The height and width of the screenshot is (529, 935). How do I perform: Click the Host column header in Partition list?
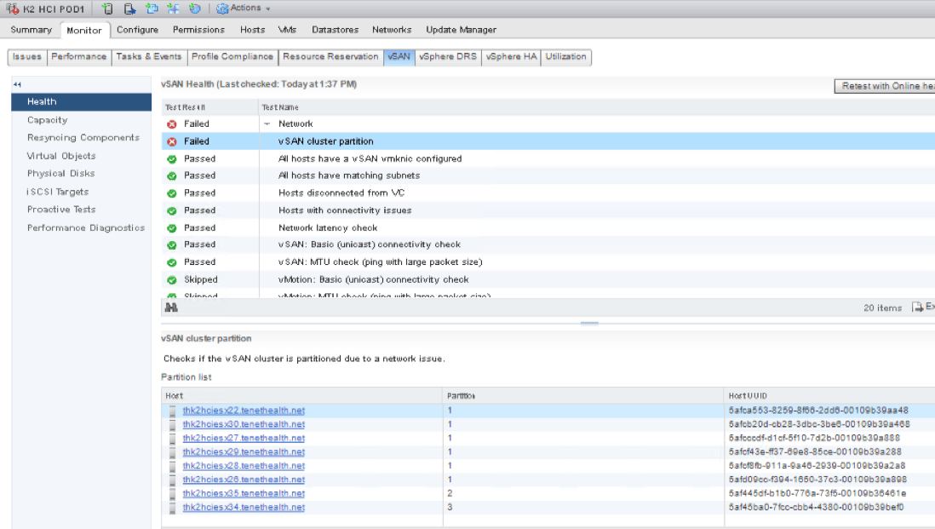pyautogui.click(x=301, y=396)
